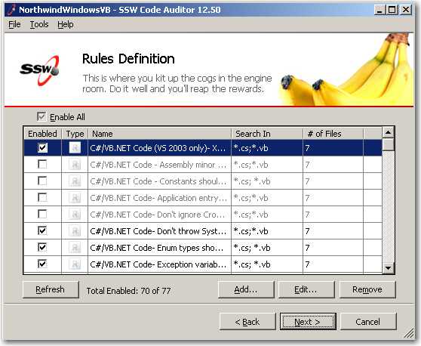Click the type icon of the Exception variable rule
The image size is (421, 346).
[x=75, y=264]
